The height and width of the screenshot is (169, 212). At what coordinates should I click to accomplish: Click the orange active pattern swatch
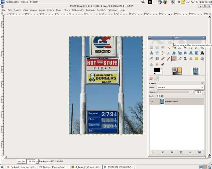pyautogui.click(x=179, y=70)
